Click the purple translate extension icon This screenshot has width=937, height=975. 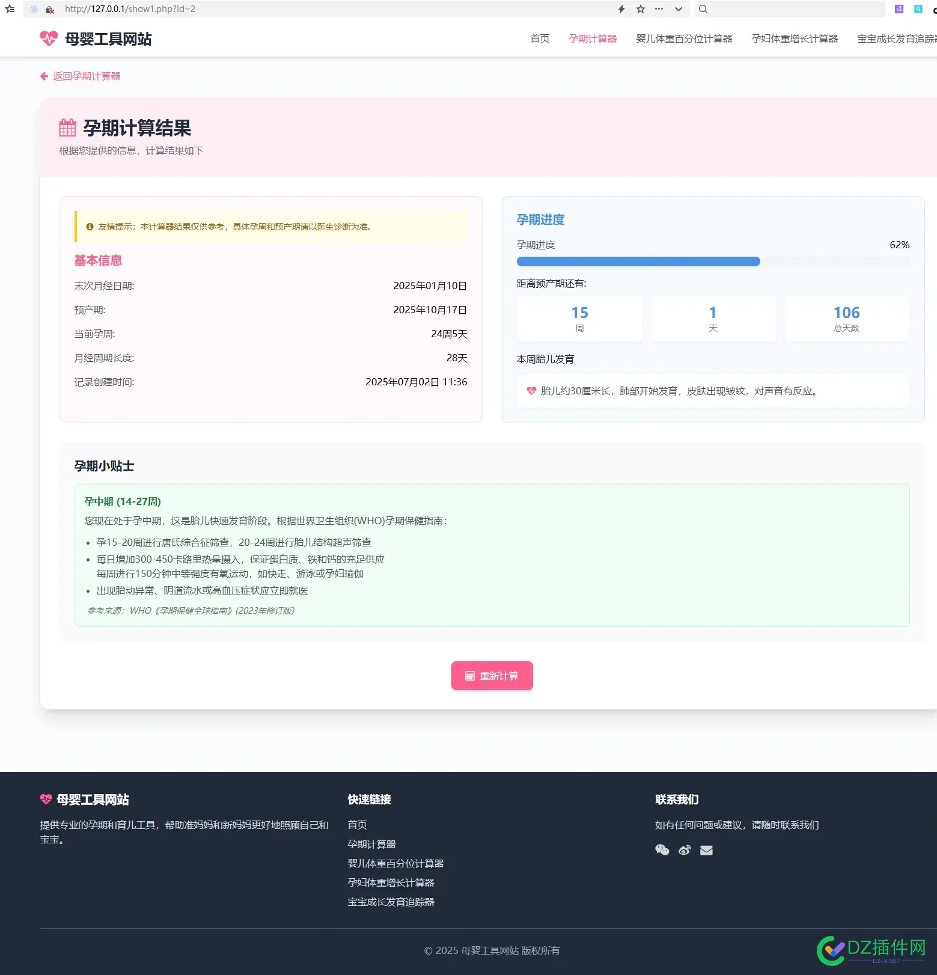click(x=899, y=9)
